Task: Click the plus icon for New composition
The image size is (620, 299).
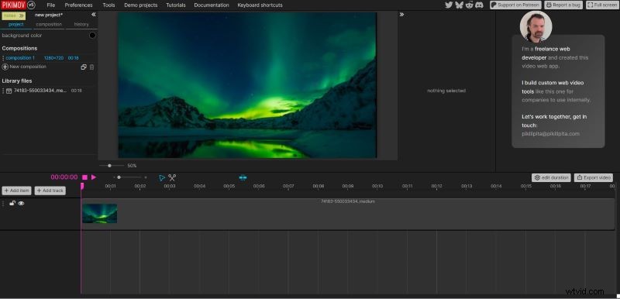Action: (5, 67)
